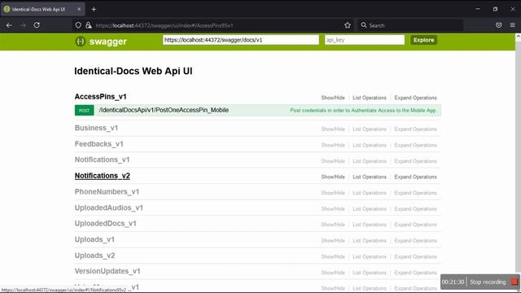The image size is (521, 293).
Task: Close the Identical-Docs Web Api UI tab
Action: [79, 9]
